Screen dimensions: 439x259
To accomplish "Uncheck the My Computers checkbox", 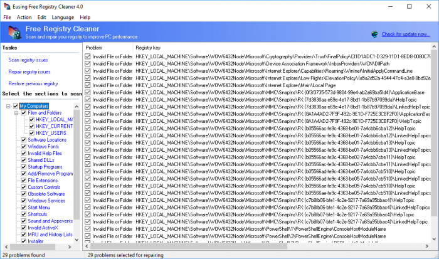I will point(16,106).
